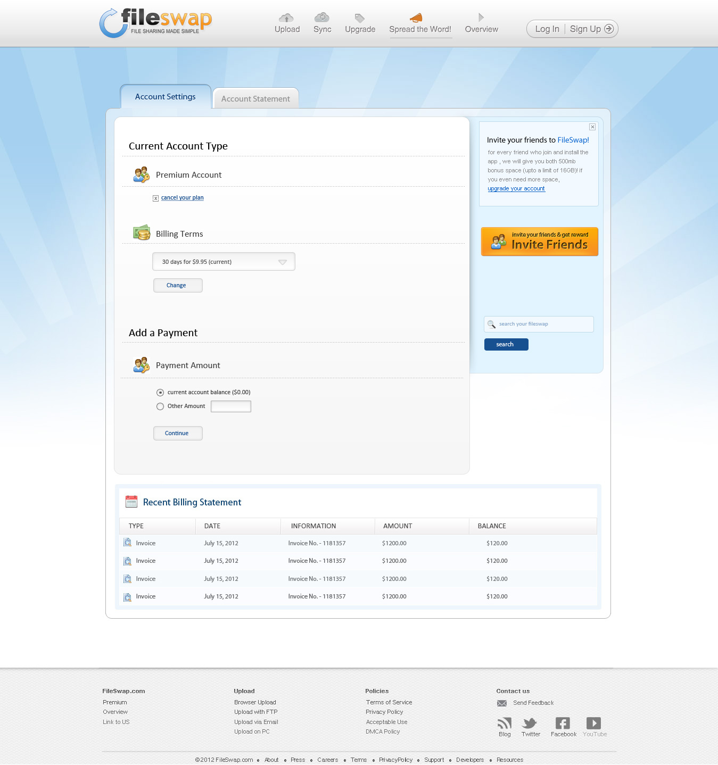Click the search your fileswap field

click(x=543, y=324)
